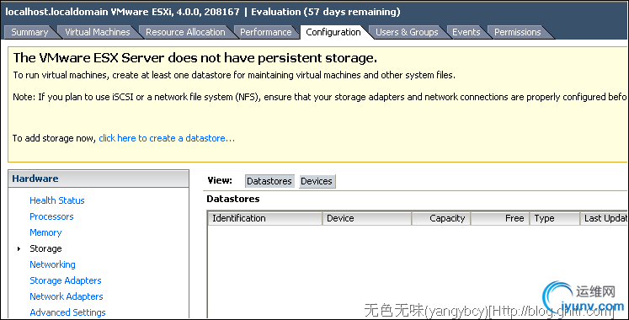The width and height of the screenshot is (629, 320).
Task: Switch to the Virtual Machines tab
Action: [x=98, y=32]
